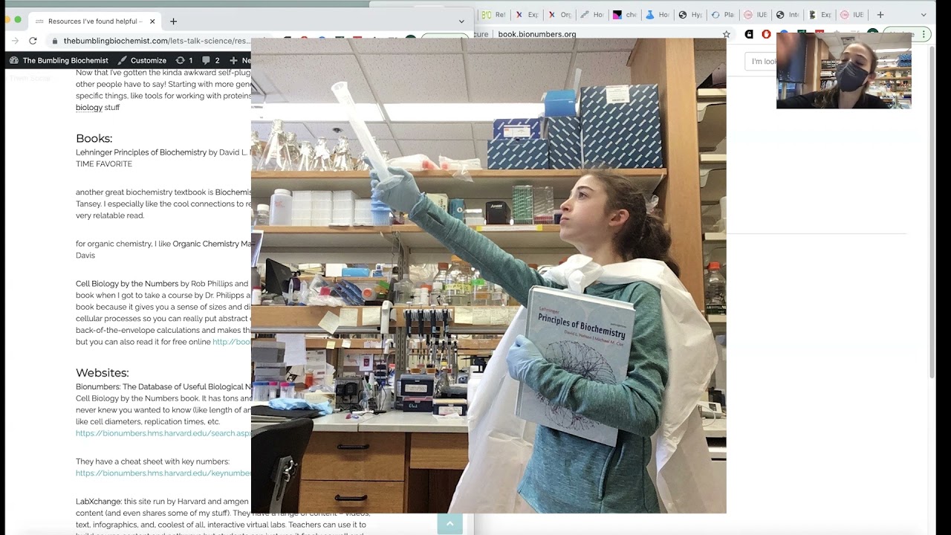This screenshot has height=535, width=951.
Task: Switch to the first 'IUE' tab
Action: (x=756, y=15)
